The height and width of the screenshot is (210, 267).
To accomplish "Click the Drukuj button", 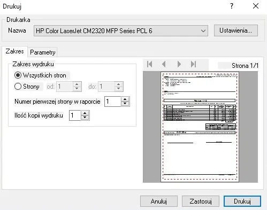I will tap(242, 201).
